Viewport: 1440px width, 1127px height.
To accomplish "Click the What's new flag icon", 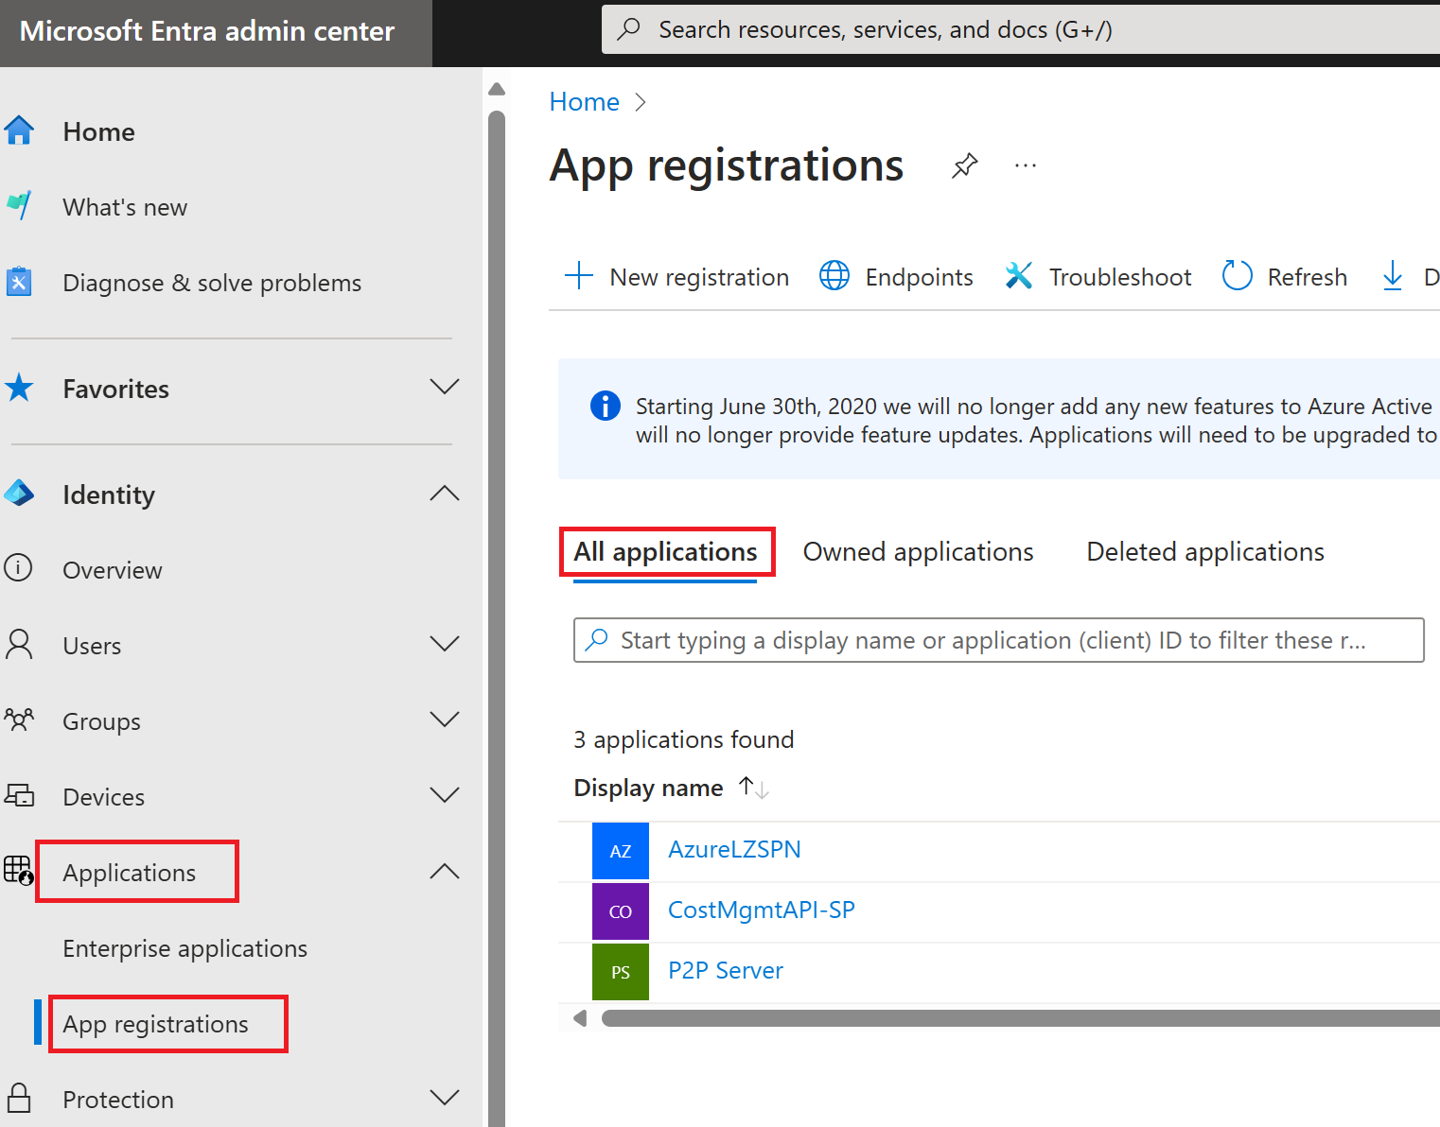I will coord(18,205).
